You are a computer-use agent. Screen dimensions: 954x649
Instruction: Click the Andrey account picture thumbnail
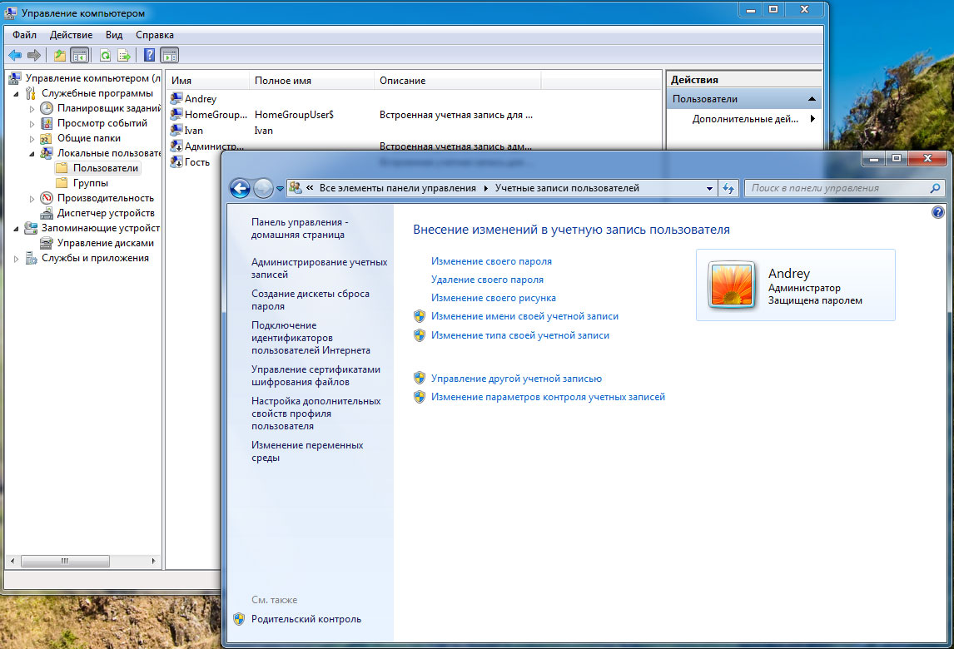(x=732, y=285)
